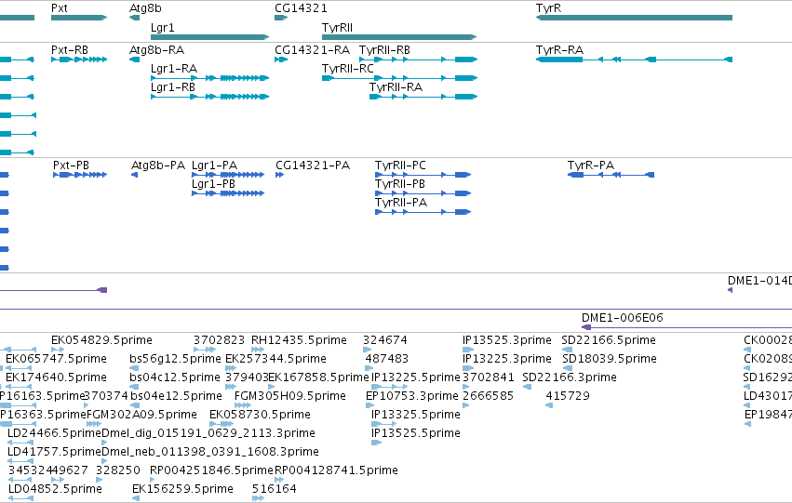Open the TyrRII-PA coding feature
This screenshot has height=503, width=792.
(423, 212)
